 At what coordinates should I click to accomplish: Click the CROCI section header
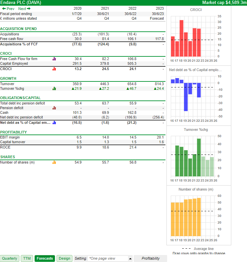click(x=6, y=53)
